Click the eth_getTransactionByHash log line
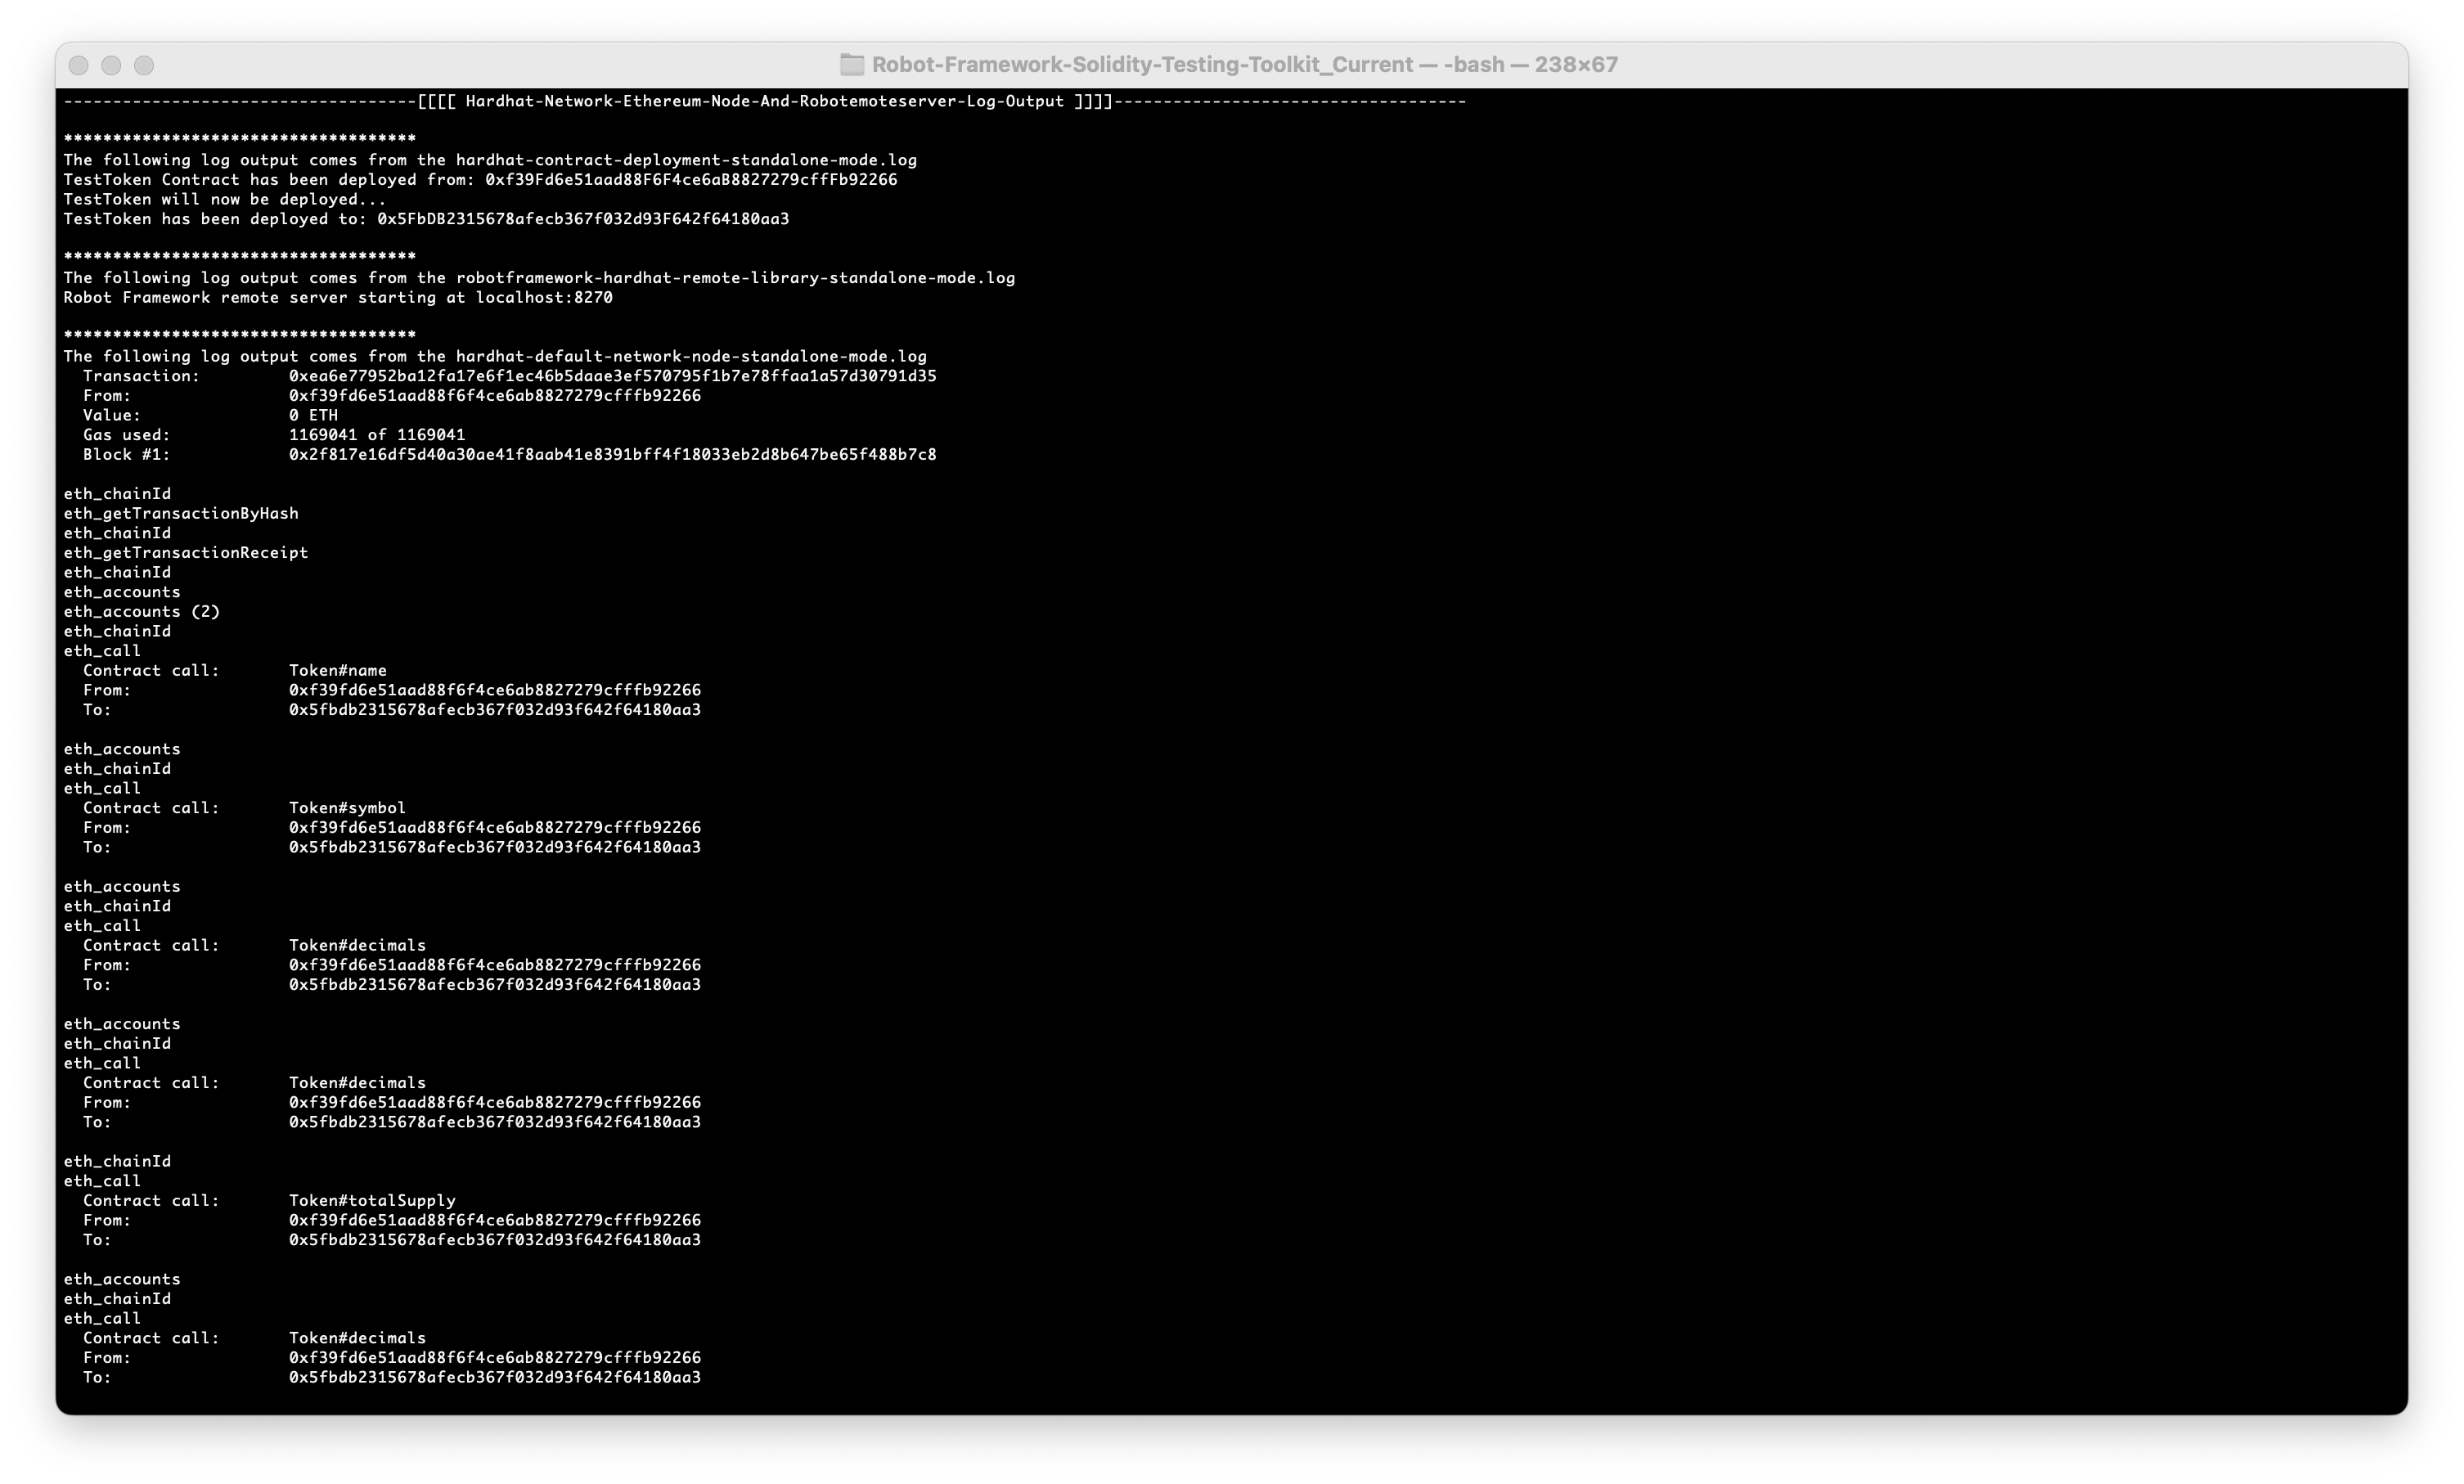2464x1484 pixels. pos(181,514)
